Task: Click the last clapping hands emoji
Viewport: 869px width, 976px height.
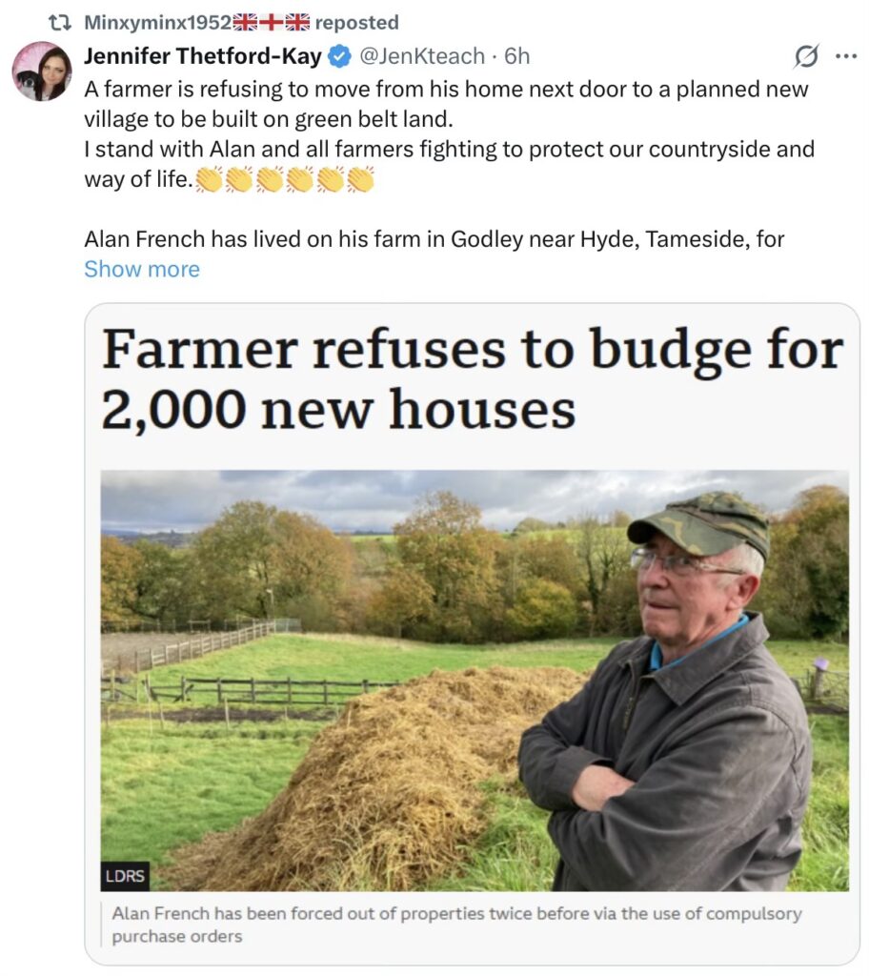Action: pyautogui.click(x=360, y=179)
